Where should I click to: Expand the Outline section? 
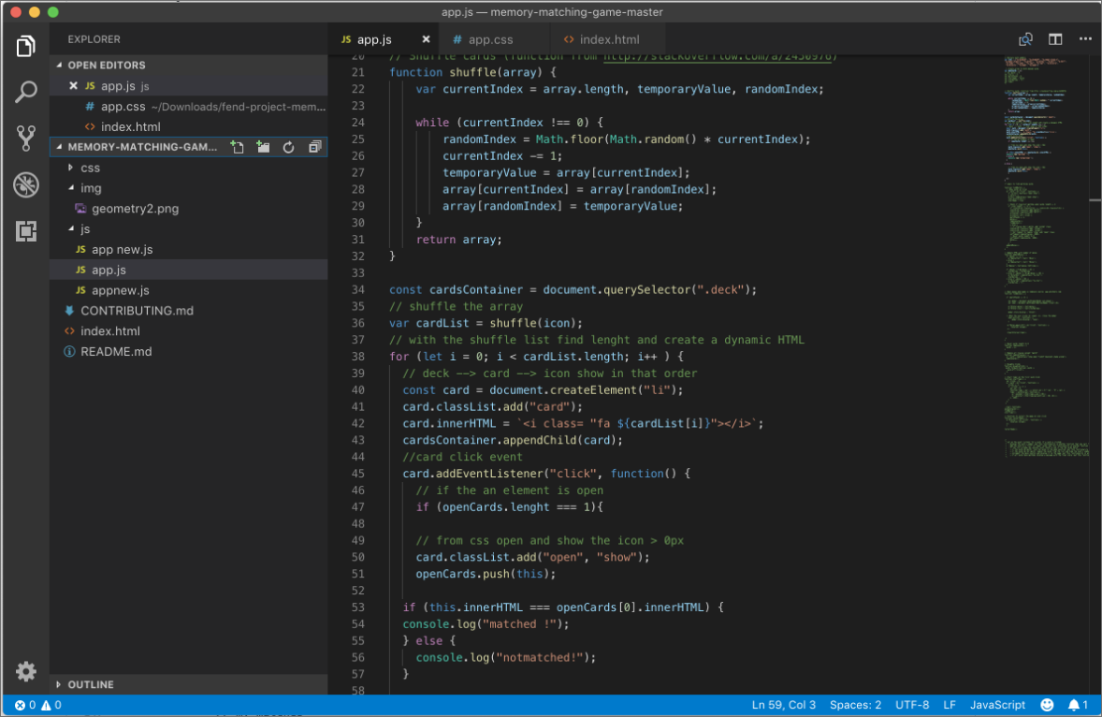91,684
